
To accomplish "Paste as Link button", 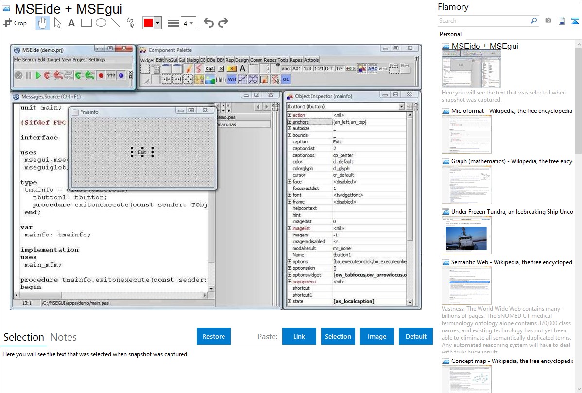I will [299, 336].
